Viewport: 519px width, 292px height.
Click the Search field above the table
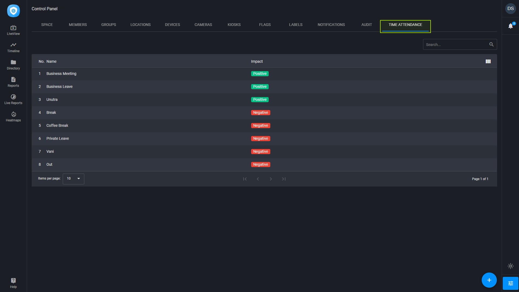[x=457, y=44]
